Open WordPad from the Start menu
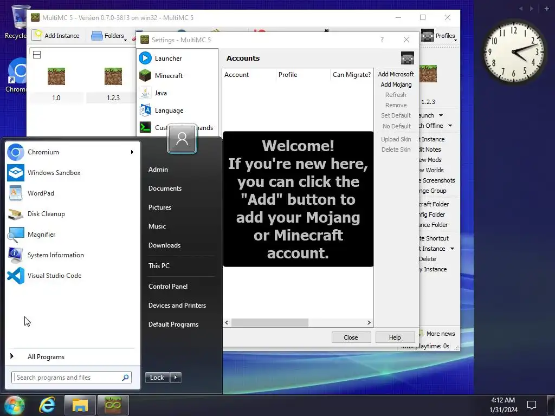The image size is (555, 416). tap(73, 193)
